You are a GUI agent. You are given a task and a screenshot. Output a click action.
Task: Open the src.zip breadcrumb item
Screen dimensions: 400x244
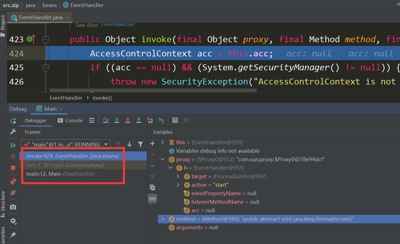11,5
